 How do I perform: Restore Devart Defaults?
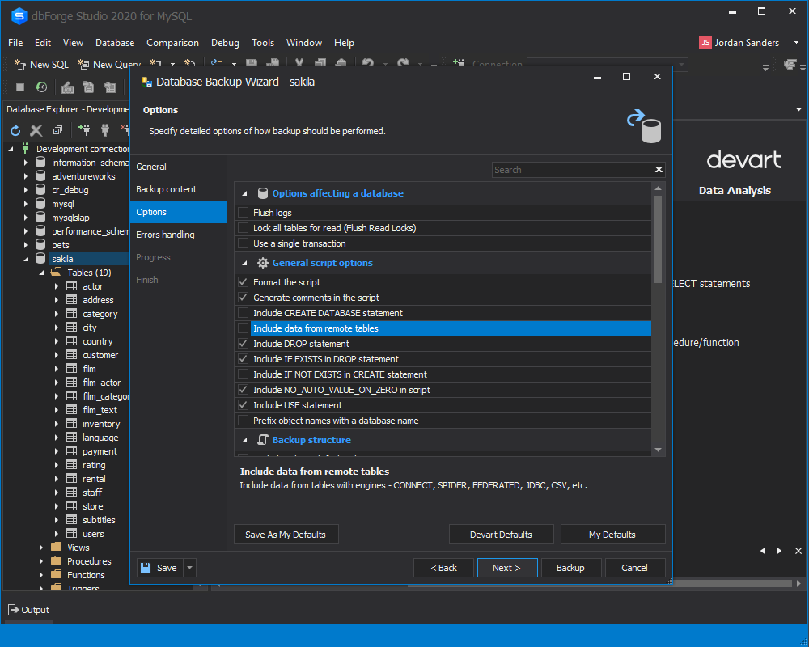click(x=501, y=535)
